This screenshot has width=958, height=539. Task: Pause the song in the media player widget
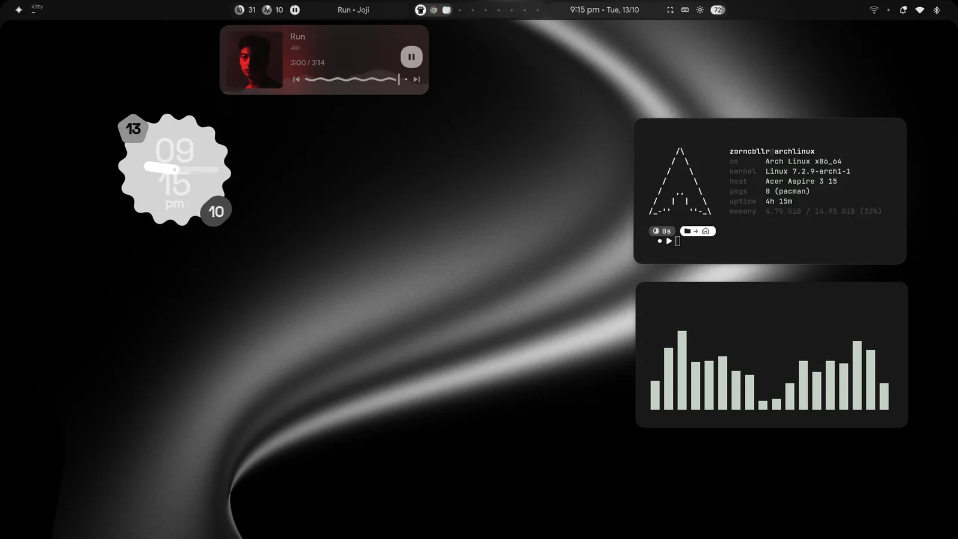pos(411,57)
